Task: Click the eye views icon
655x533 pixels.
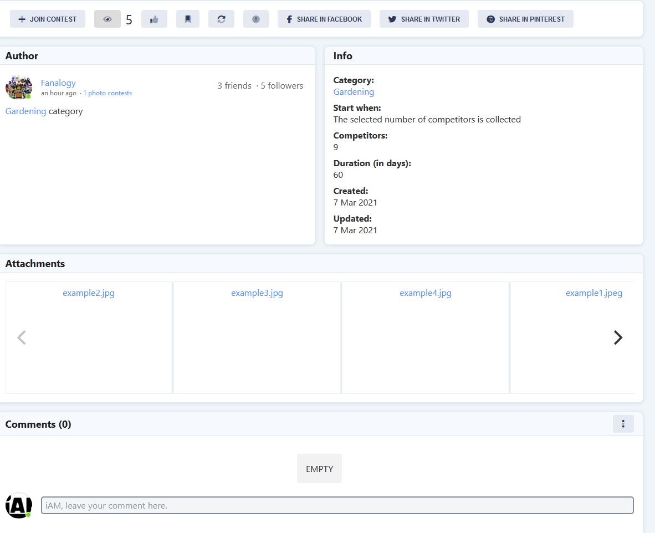Action: click(x=108, y=19)
